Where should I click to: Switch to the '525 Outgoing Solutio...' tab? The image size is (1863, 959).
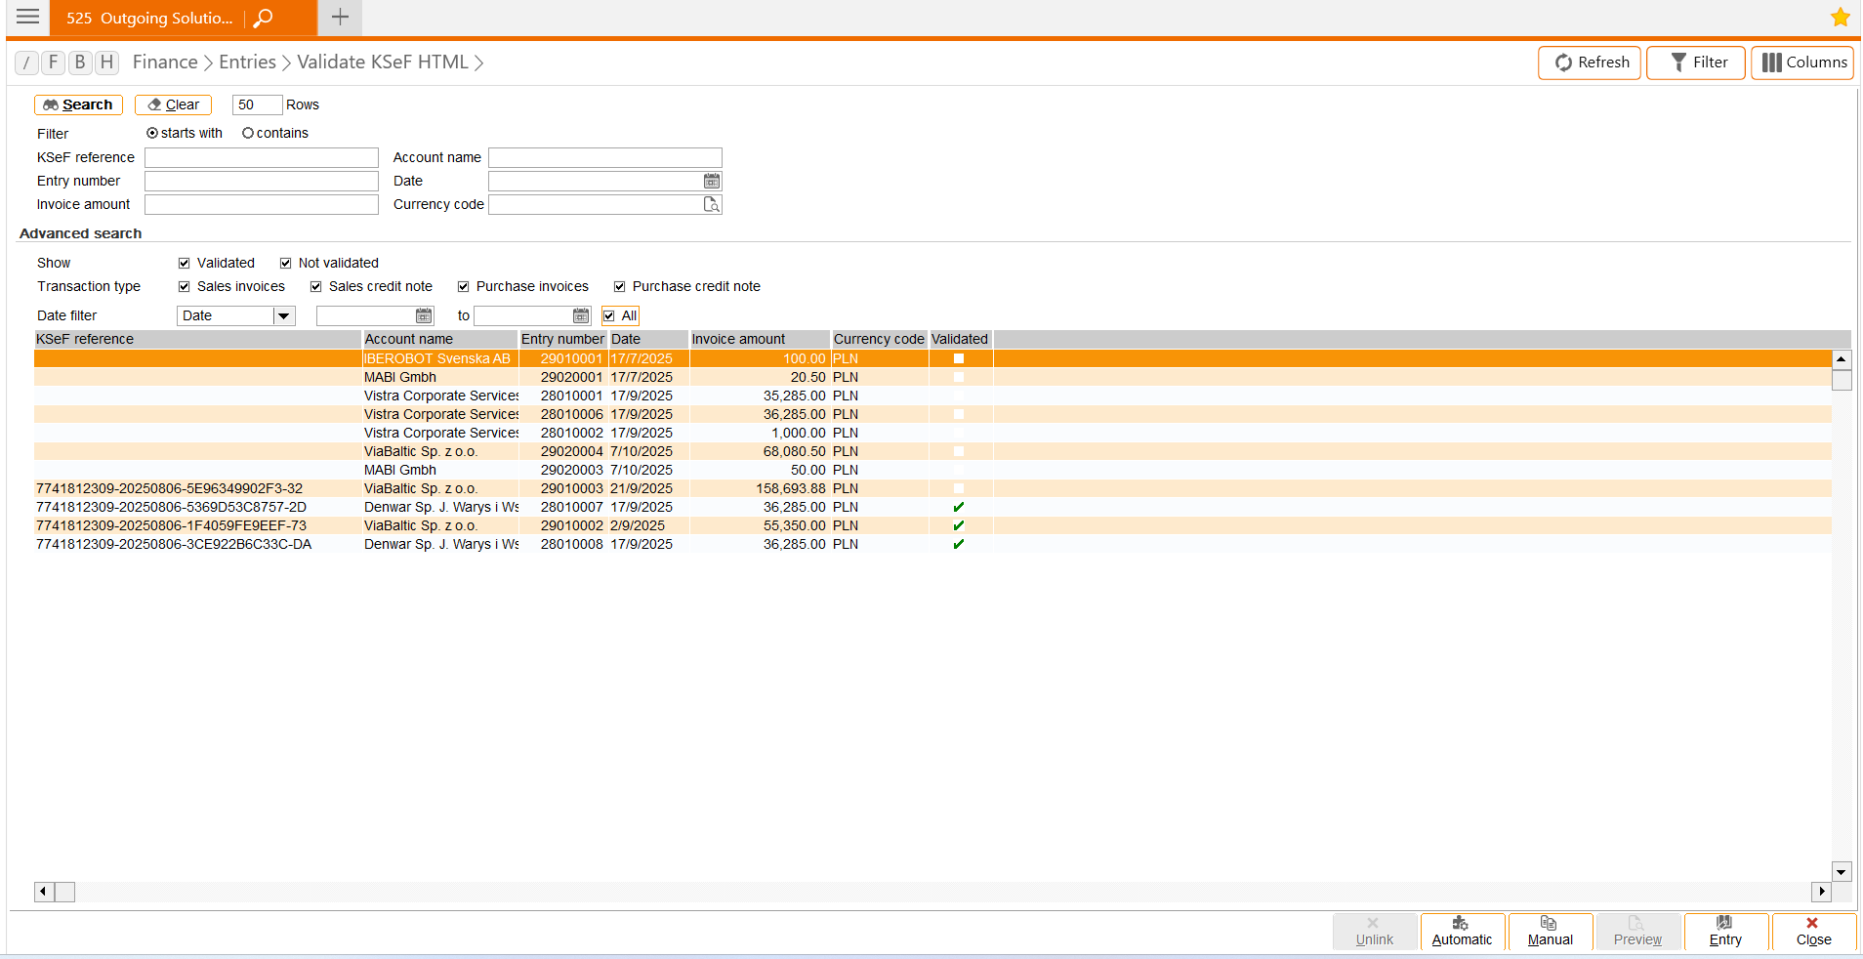[x=149, y=18]
